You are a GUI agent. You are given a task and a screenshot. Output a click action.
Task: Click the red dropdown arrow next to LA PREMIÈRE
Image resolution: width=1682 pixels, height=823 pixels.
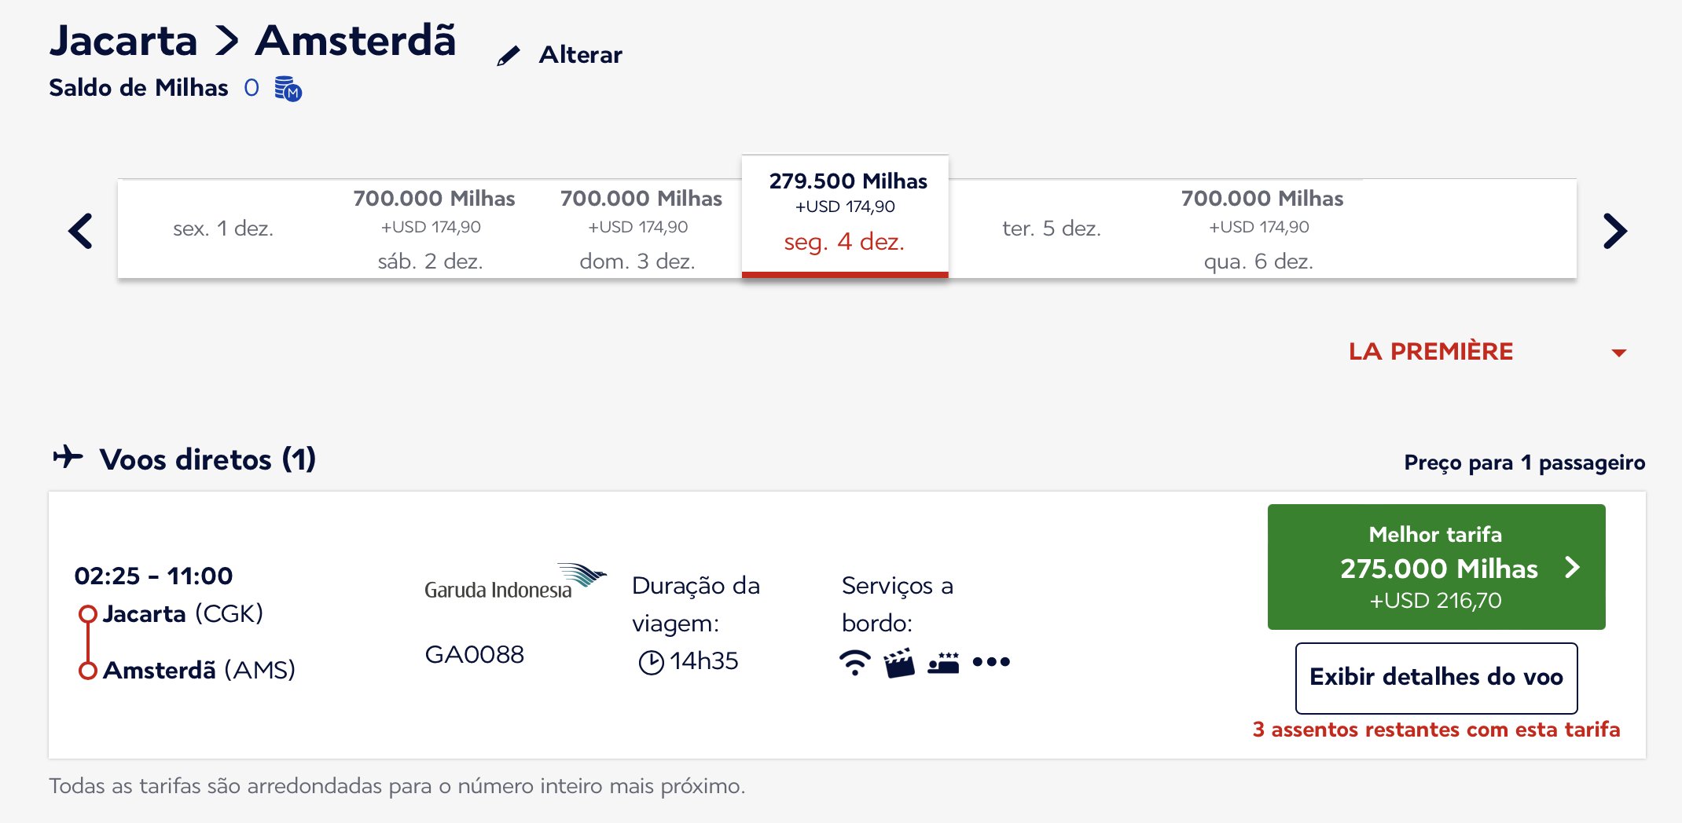(x=1618, y=353)
